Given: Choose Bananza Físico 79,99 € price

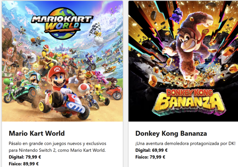Looking at the screenshot, I should (150, 157).
